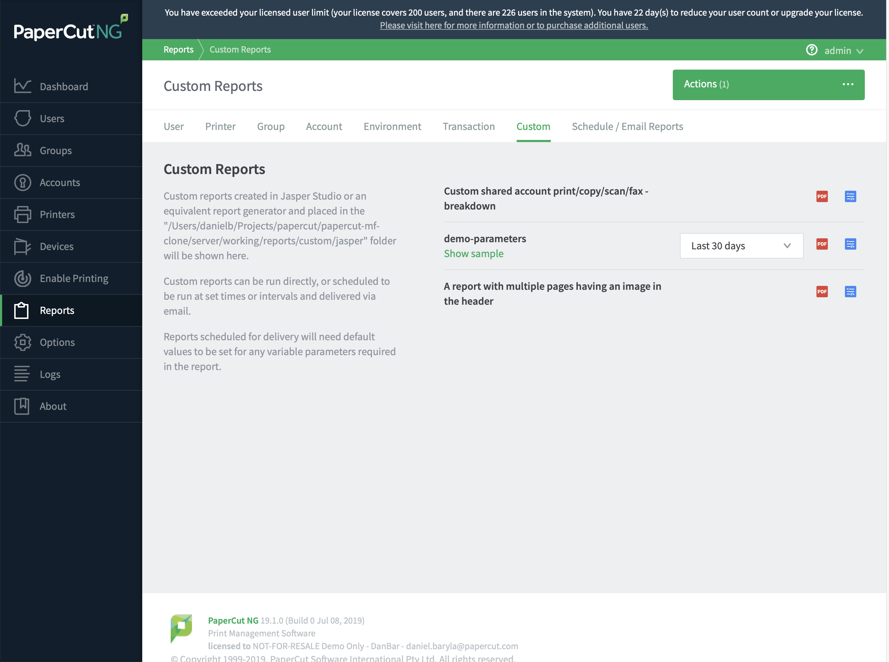The image size is (889, 662).
Task: Click the PaperCut NG logo
Action: (x=71, y=28)
